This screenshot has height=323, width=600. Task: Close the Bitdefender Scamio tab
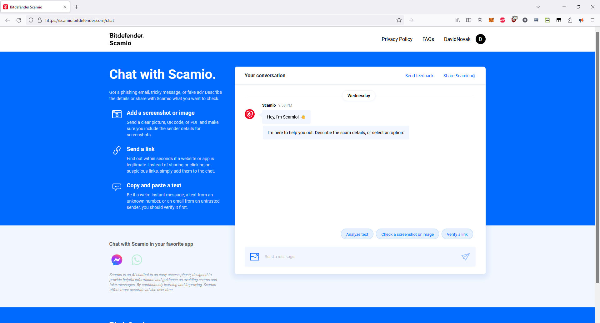click(65, 7)
